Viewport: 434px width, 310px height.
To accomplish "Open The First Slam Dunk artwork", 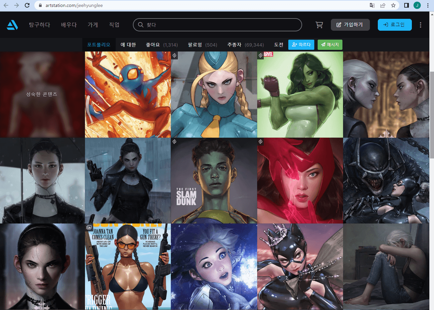I will click(x=214, y=181).
